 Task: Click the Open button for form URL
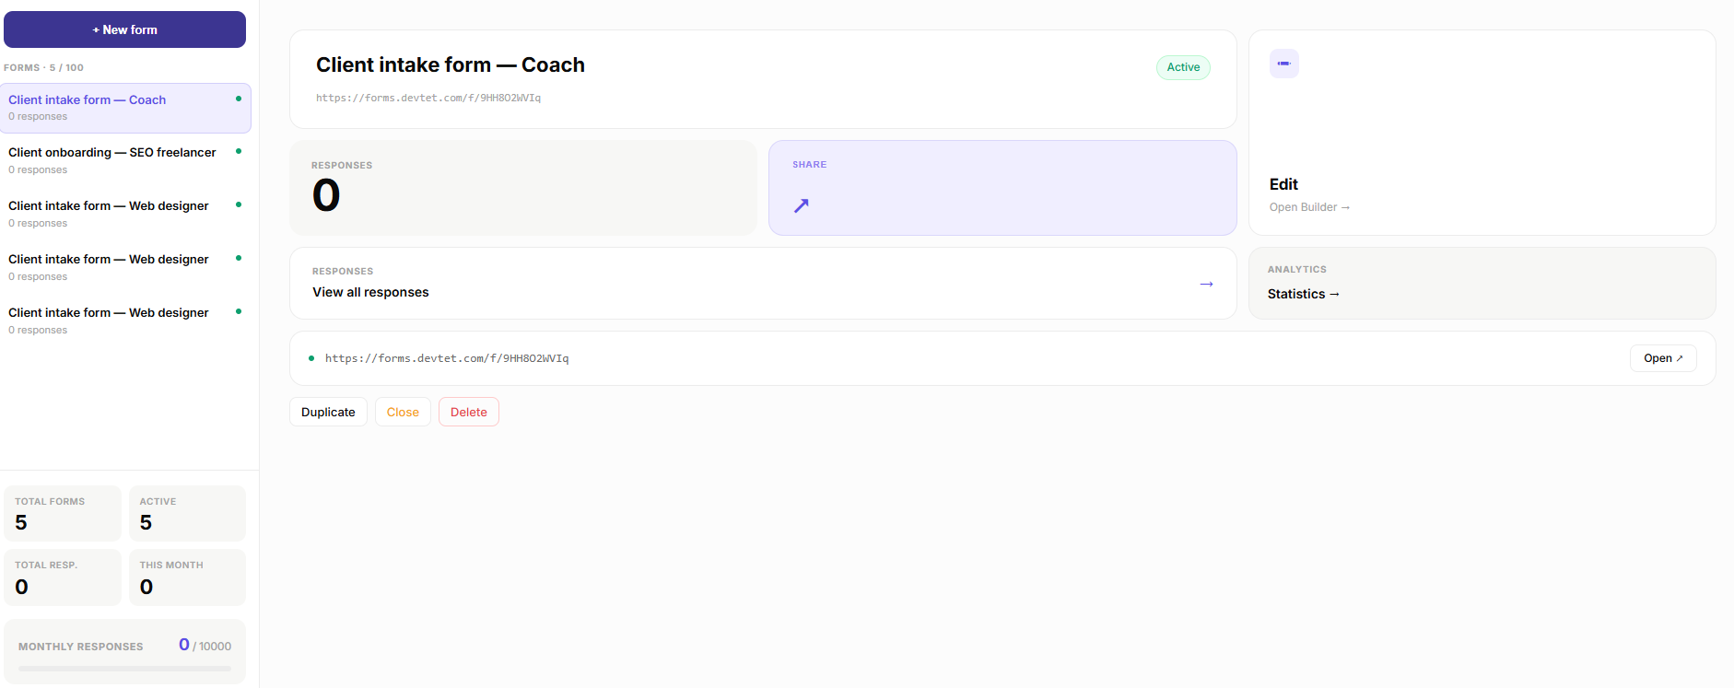point(1663,358)
